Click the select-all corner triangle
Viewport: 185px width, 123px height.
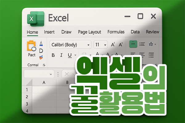point(29,83)
